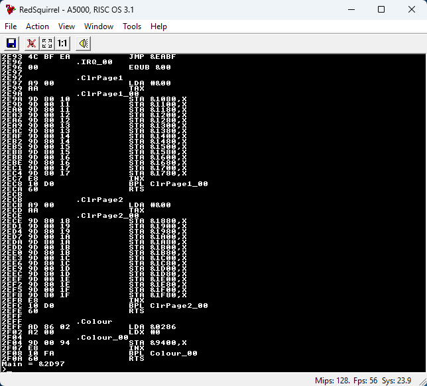
Task: Maximize the RedSquirrel window
Action: click(x=381, y=9)
